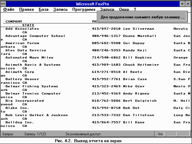The height and width of the screenshot is (144, 192).
Task: Click the press-any-key continue message
Action: pos(142,17)
